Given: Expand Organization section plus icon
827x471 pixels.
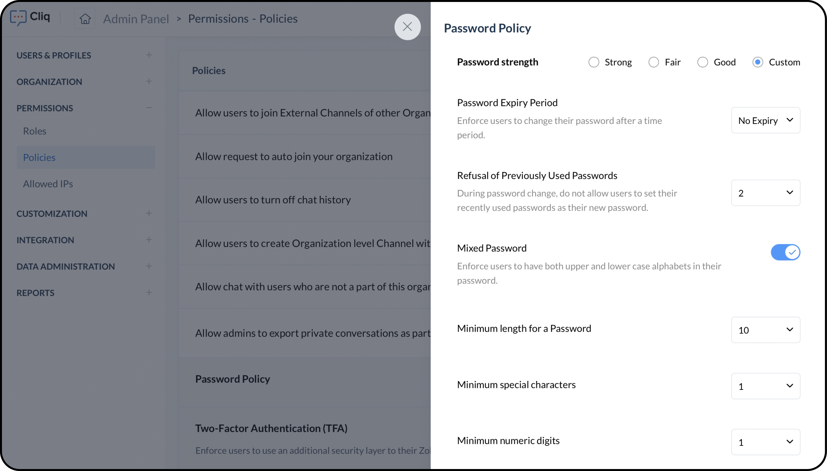Looking at the screenshot, I should 149,81.
